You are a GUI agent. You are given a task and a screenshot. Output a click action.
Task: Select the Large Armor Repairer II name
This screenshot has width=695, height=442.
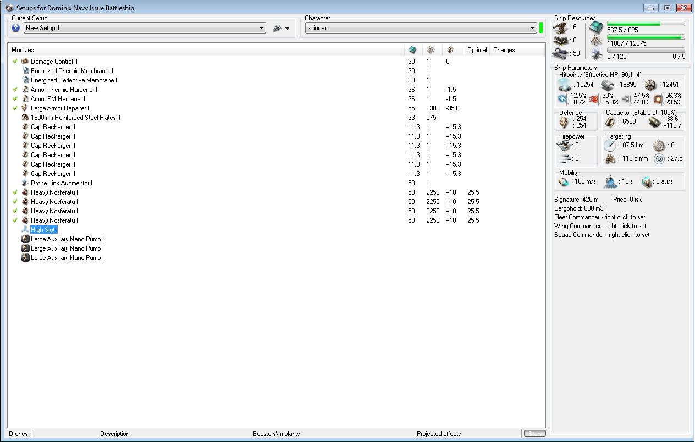coord(60,108)
